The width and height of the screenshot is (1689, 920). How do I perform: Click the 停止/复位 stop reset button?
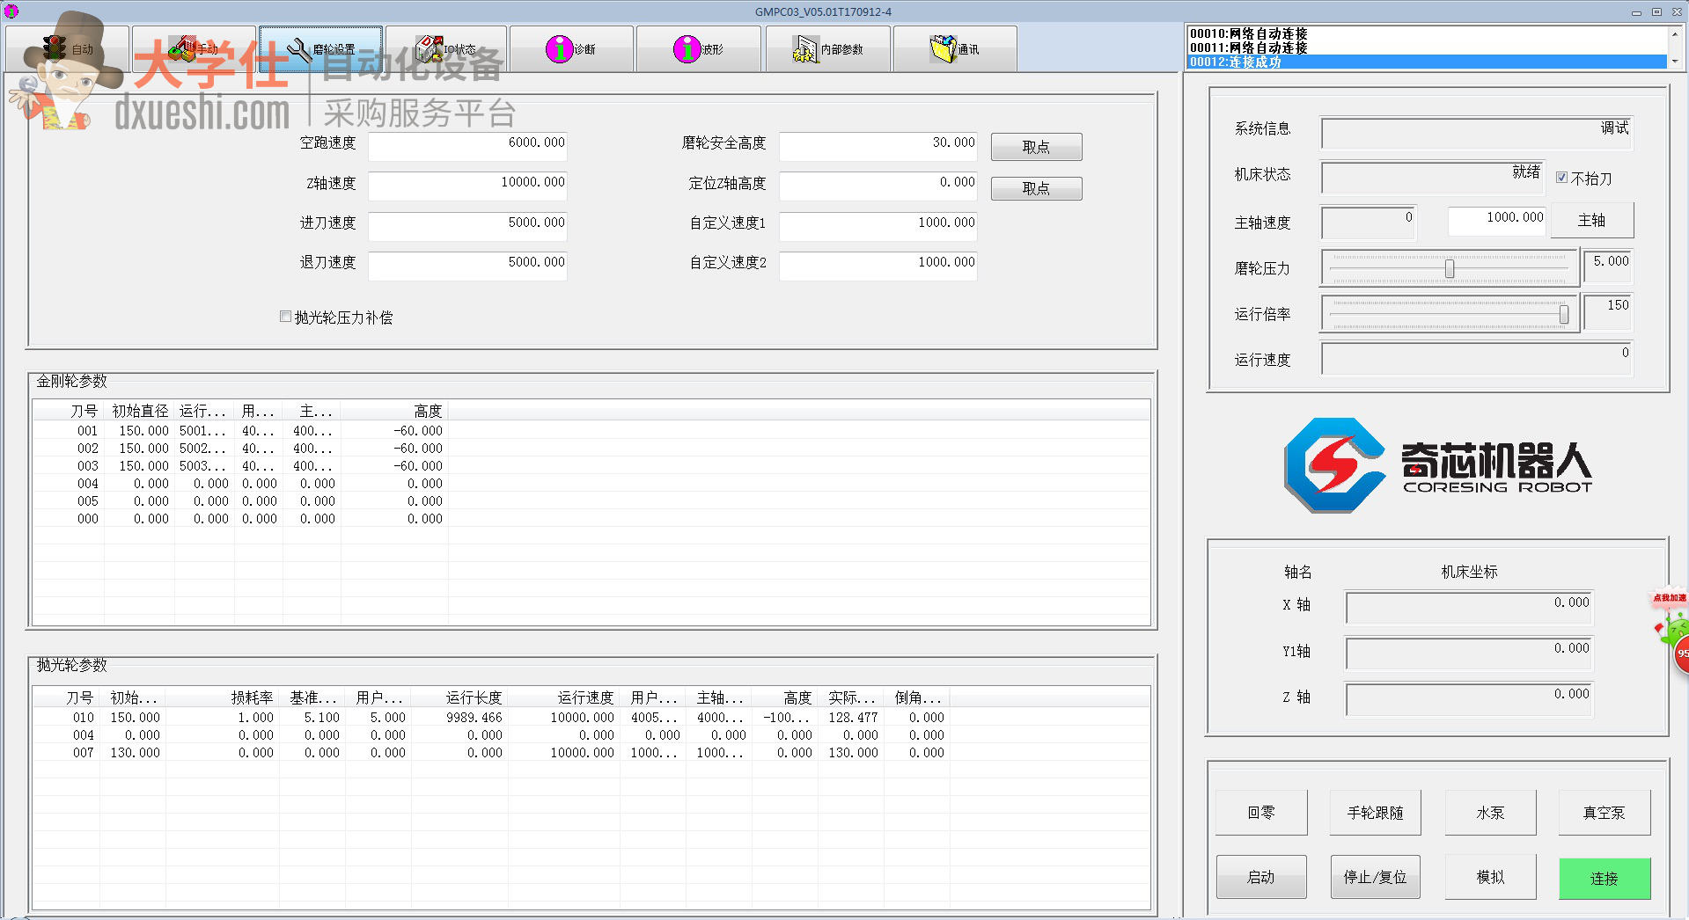(x=1375, y=877)
